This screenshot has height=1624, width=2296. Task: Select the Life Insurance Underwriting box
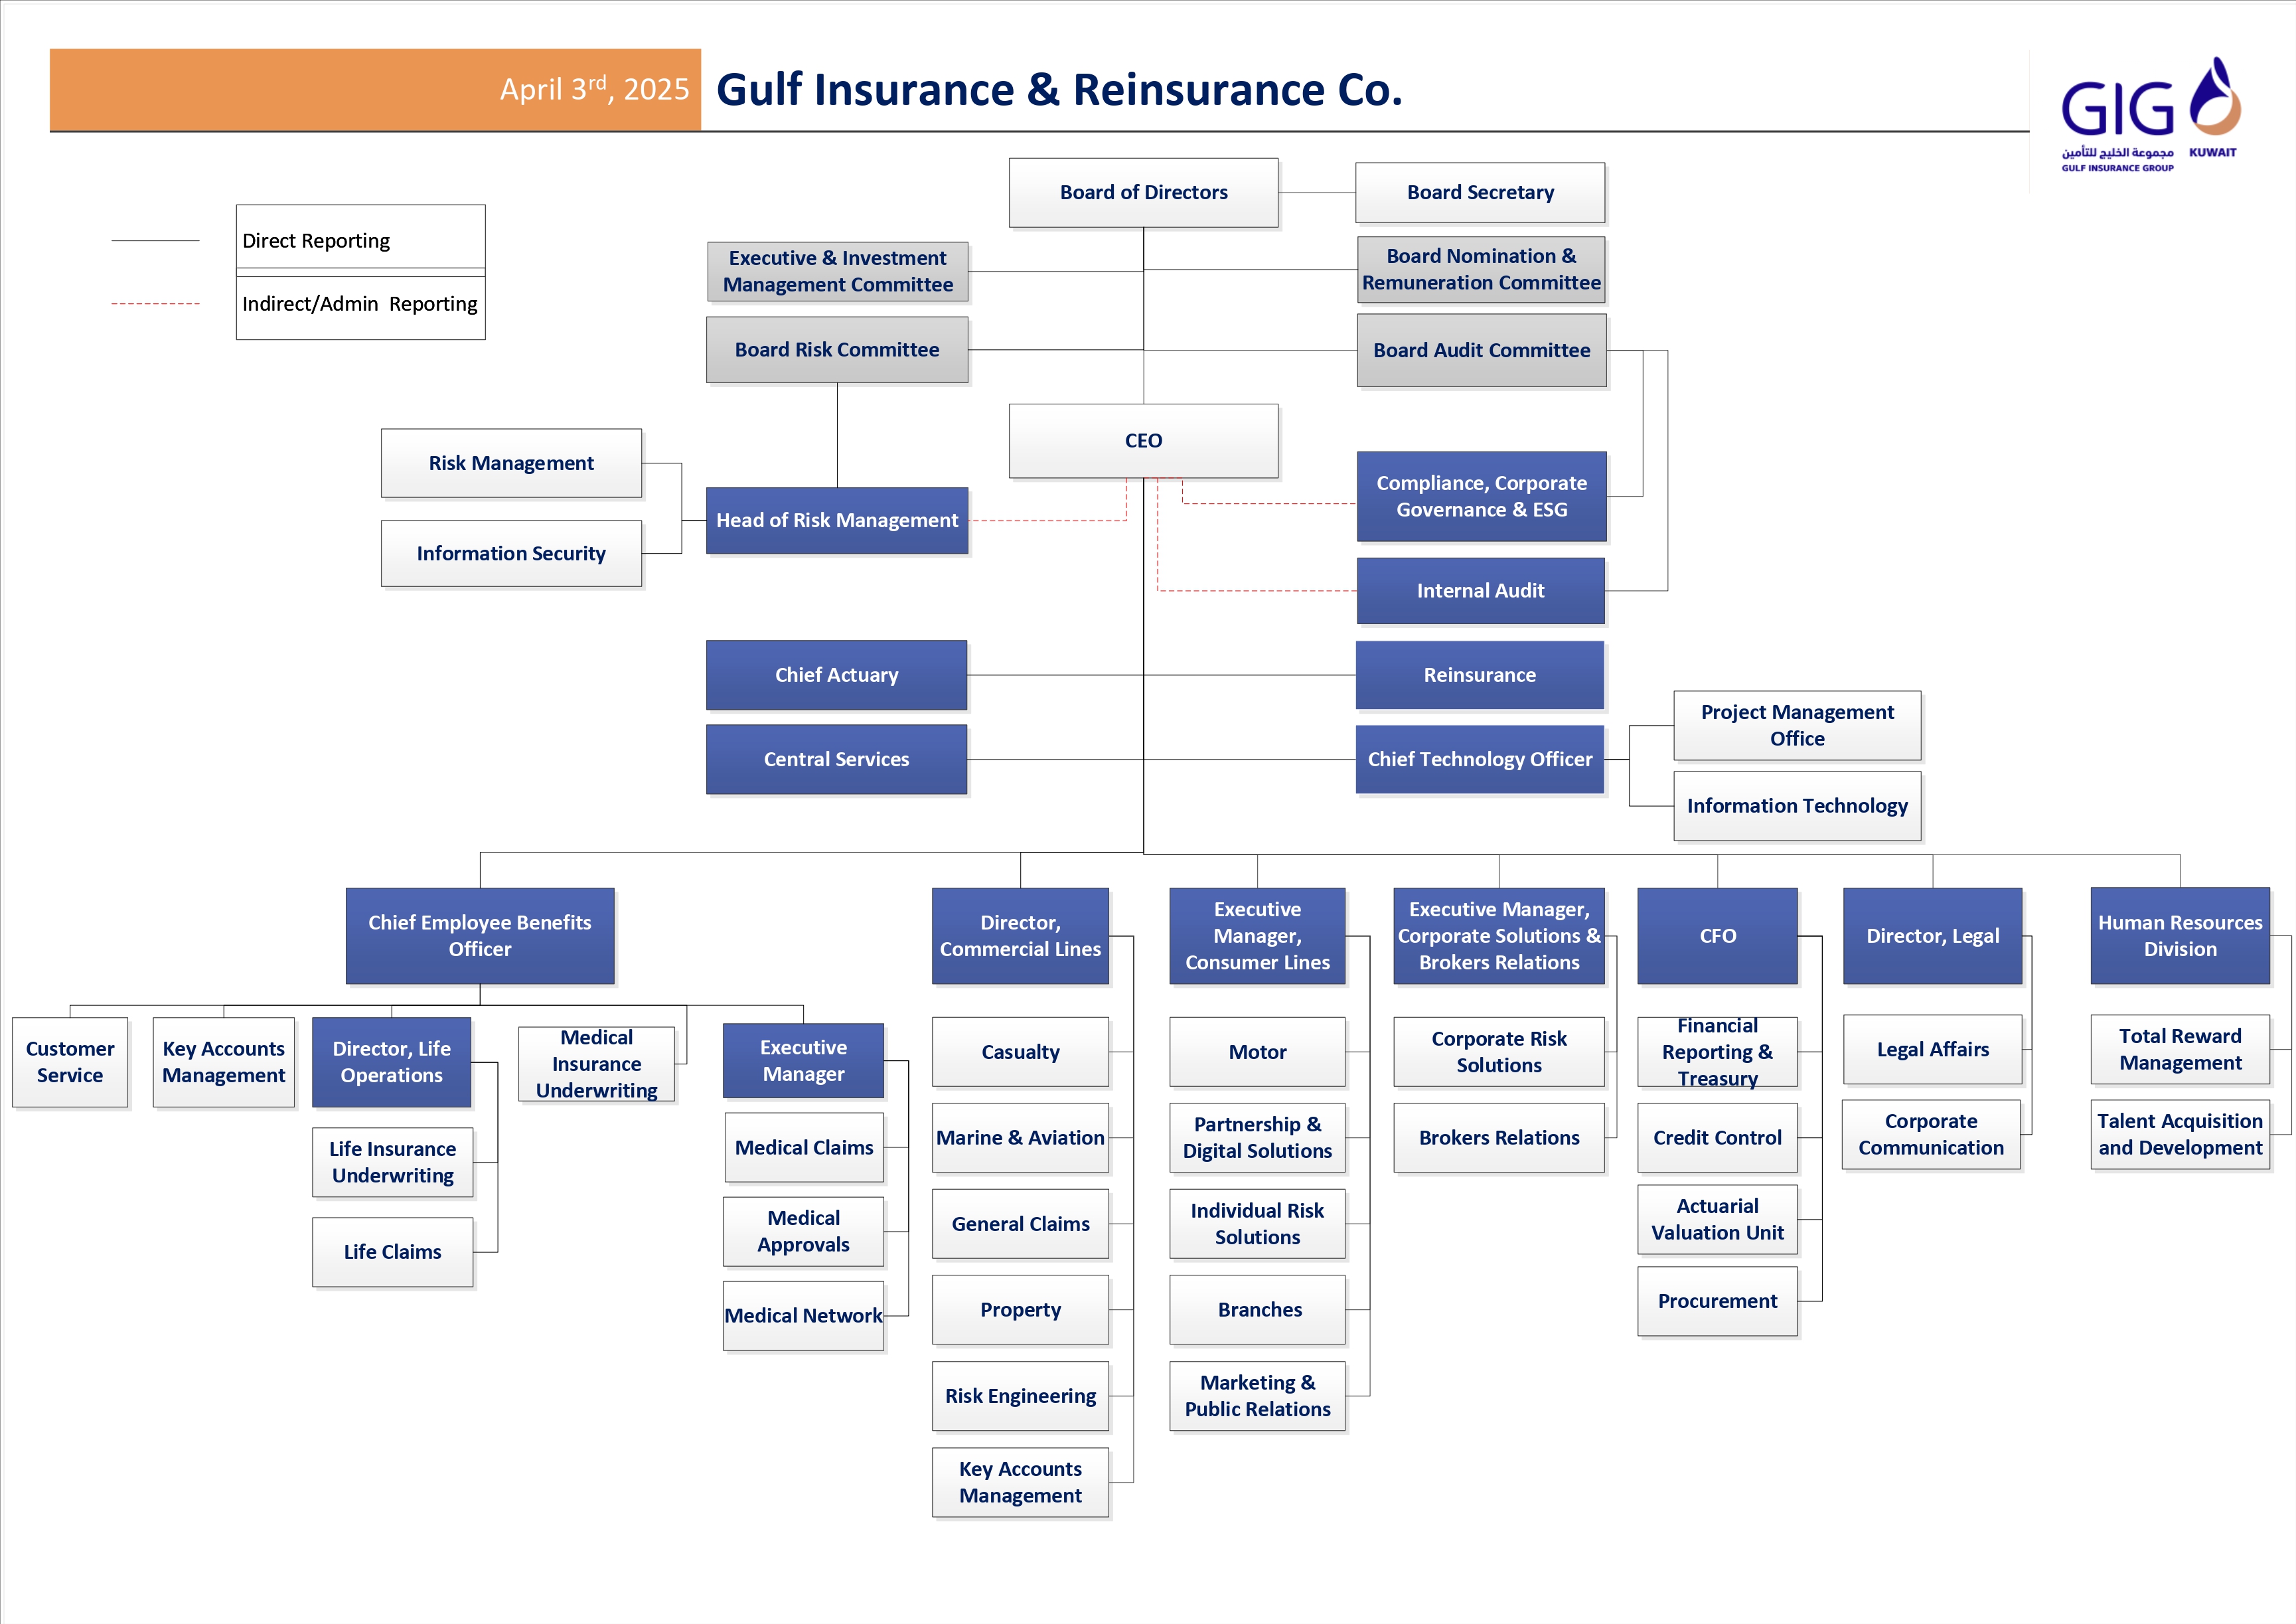pos(392,1162)
